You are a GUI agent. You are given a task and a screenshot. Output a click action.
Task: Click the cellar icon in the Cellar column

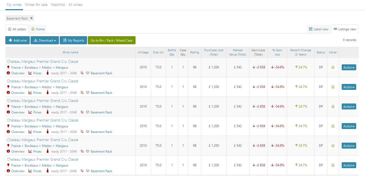[333, 67]
